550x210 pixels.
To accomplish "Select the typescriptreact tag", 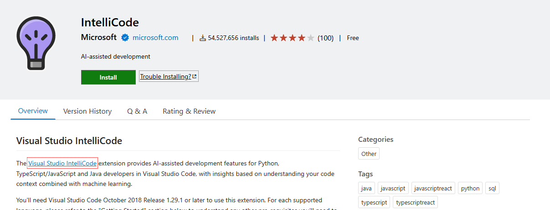I will (415, 202).
